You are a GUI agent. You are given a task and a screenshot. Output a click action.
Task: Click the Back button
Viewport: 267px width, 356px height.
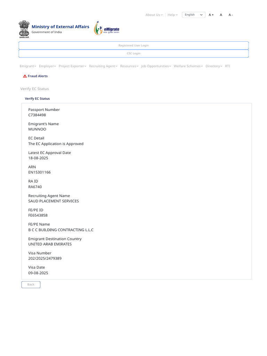coord(31,284)
